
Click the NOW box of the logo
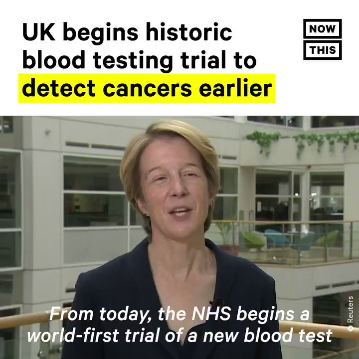tap(323, 28)
